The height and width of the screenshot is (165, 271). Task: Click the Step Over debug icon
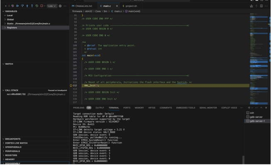point(22,6)
